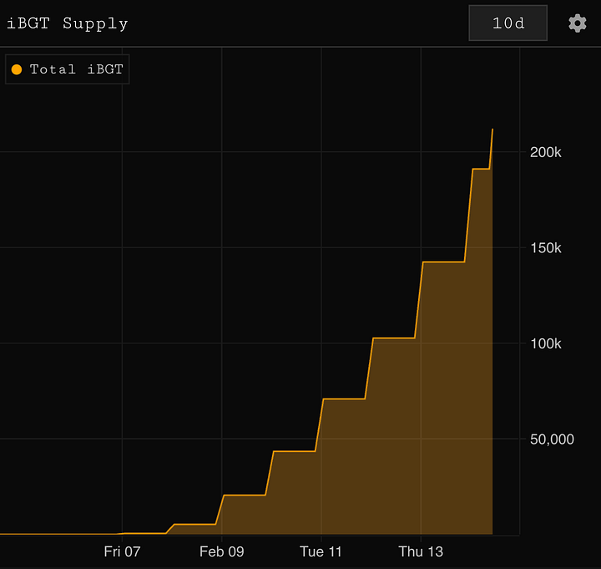Click the 150k y-axis label
This screenshot has height=569, width=601.
(545, 248)
